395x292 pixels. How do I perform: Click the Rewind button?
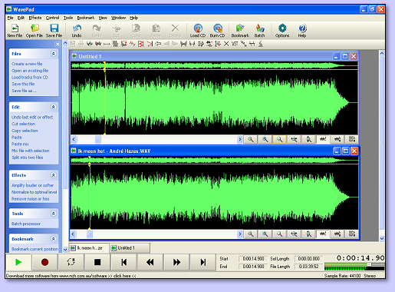click(x=150, y=262)
